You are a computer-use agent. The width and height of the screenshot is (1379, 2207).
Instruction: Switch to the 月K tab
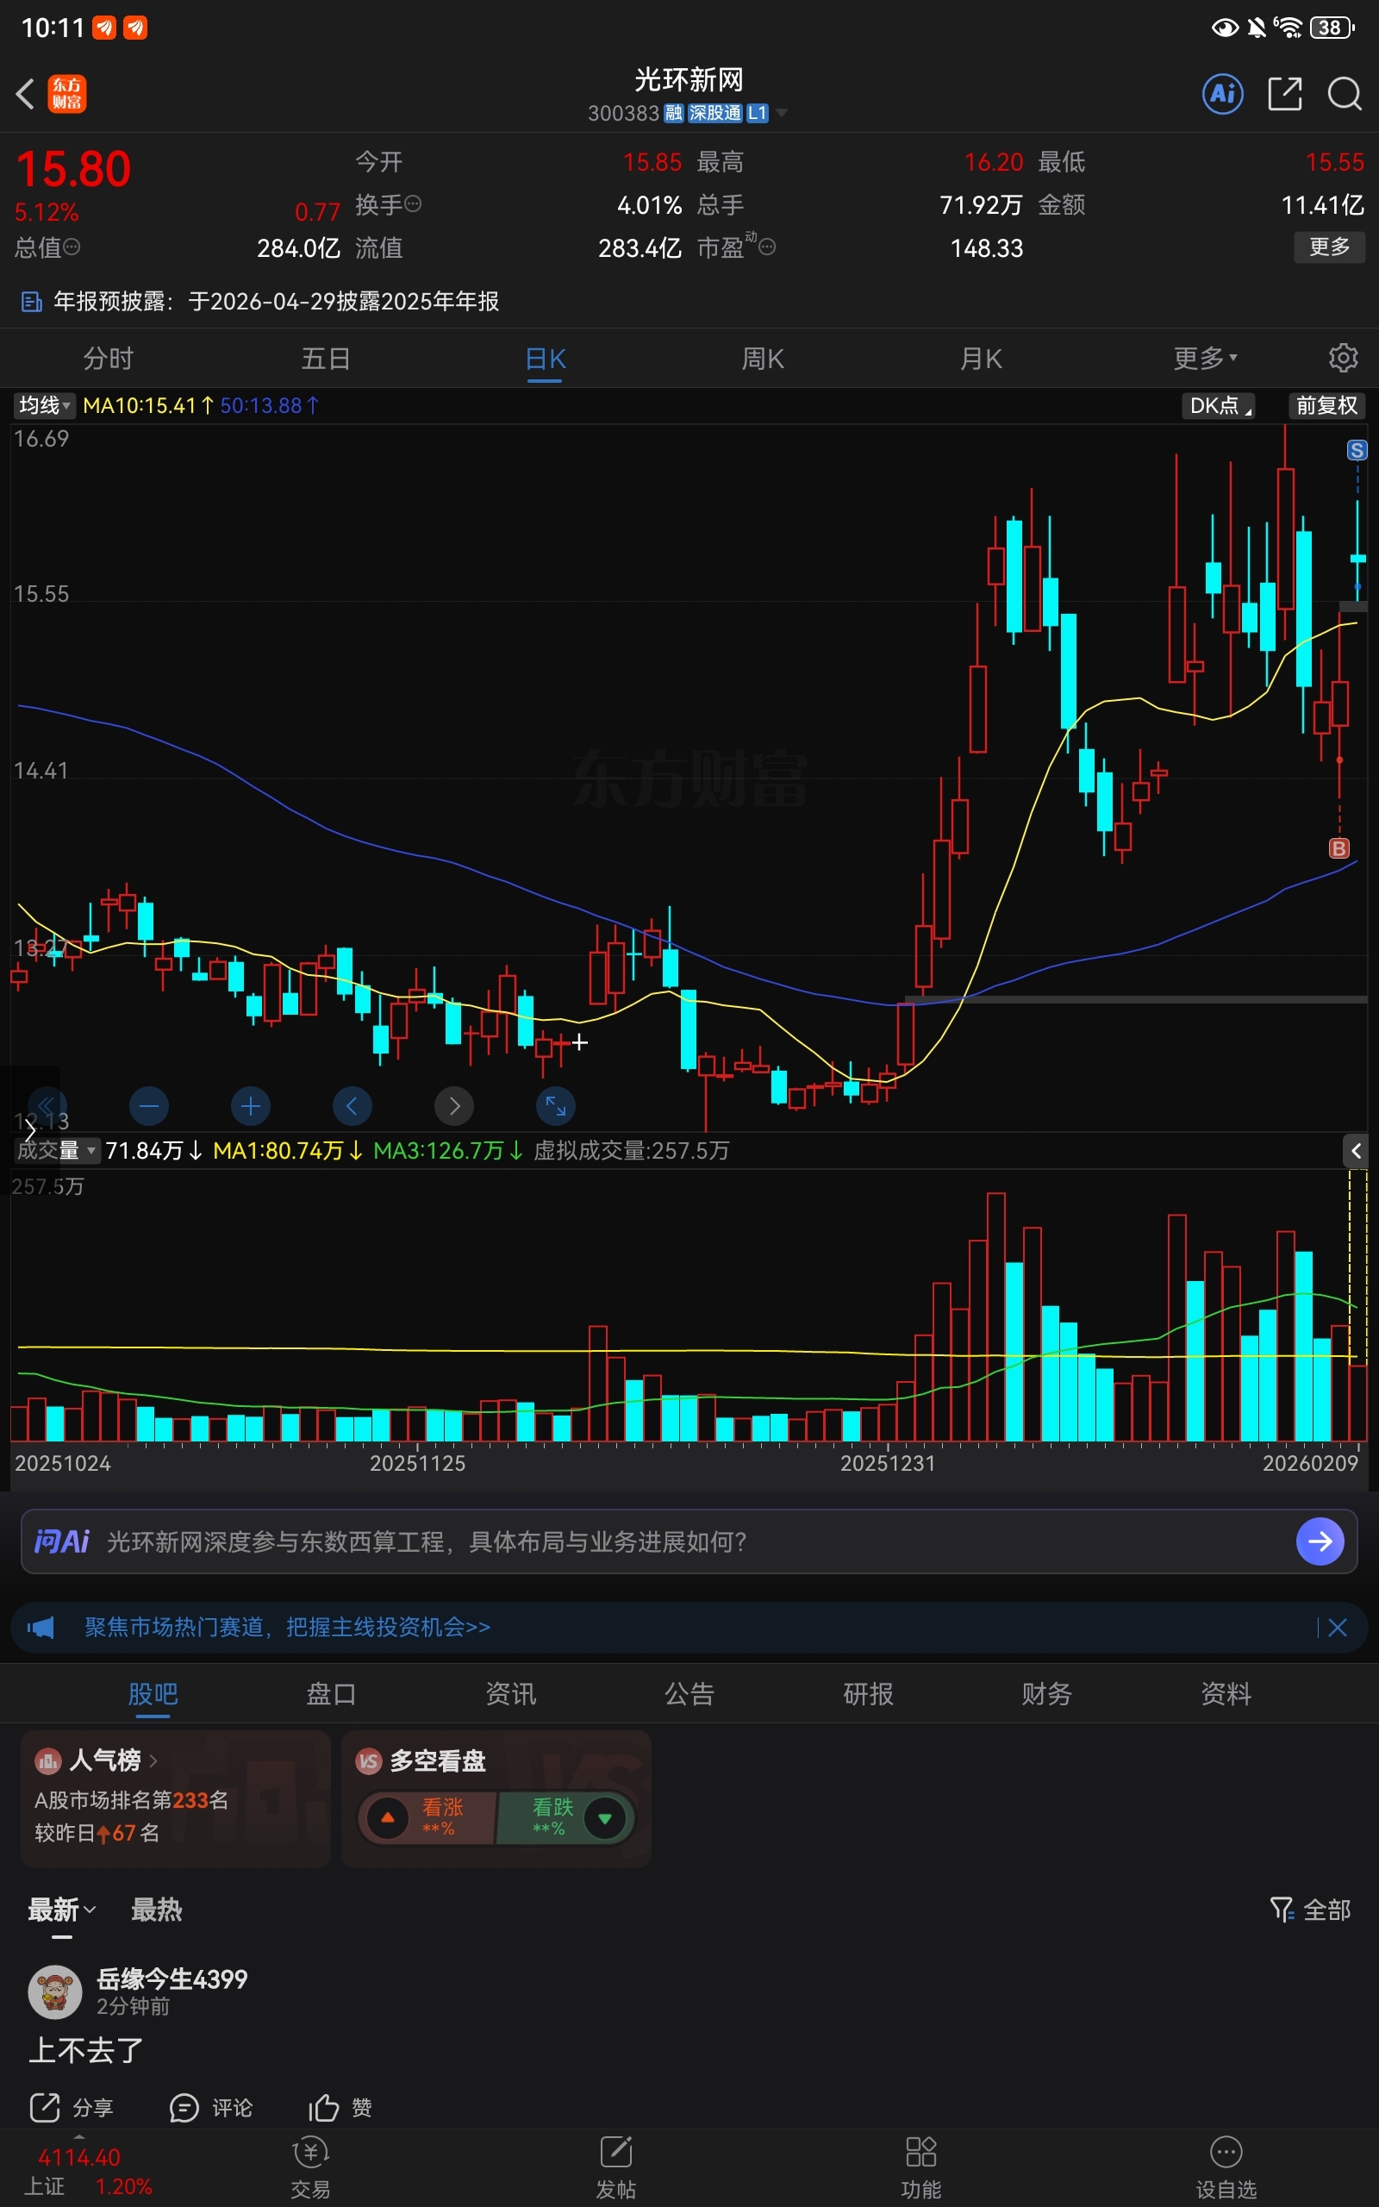tap(982, 359)
